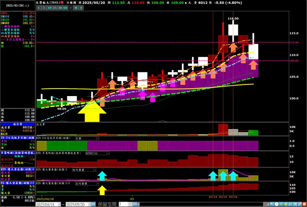Click the SMA10 legend color label
307x207 pixels.
5,17
